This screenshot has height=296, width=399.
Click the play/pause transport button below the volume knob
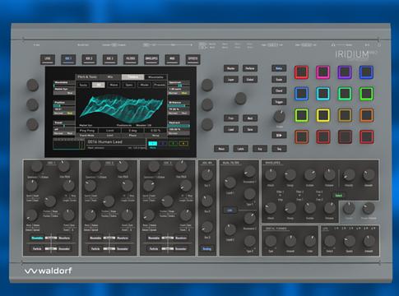point(279,135)
